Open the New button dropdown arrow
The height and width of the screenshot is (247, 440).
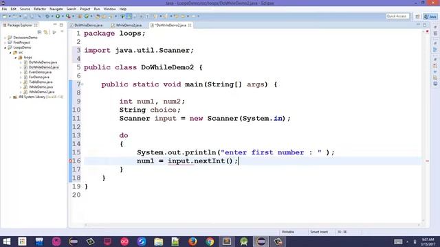coord(10,16)
